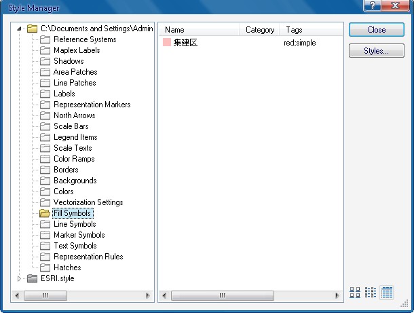Click left arrow of symbol list scrollbar
This screenshot has width=414, height=313.
(164, 295)
